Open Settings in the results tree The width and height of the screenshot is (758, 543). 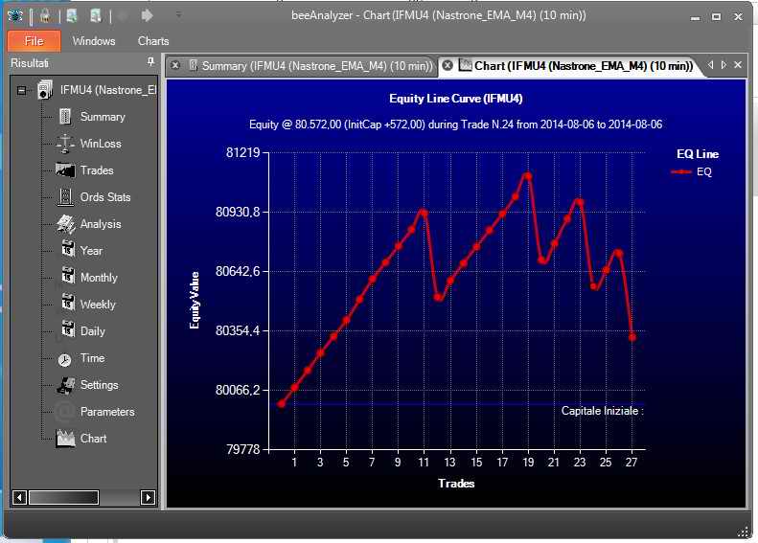click(x=99, y=385)
